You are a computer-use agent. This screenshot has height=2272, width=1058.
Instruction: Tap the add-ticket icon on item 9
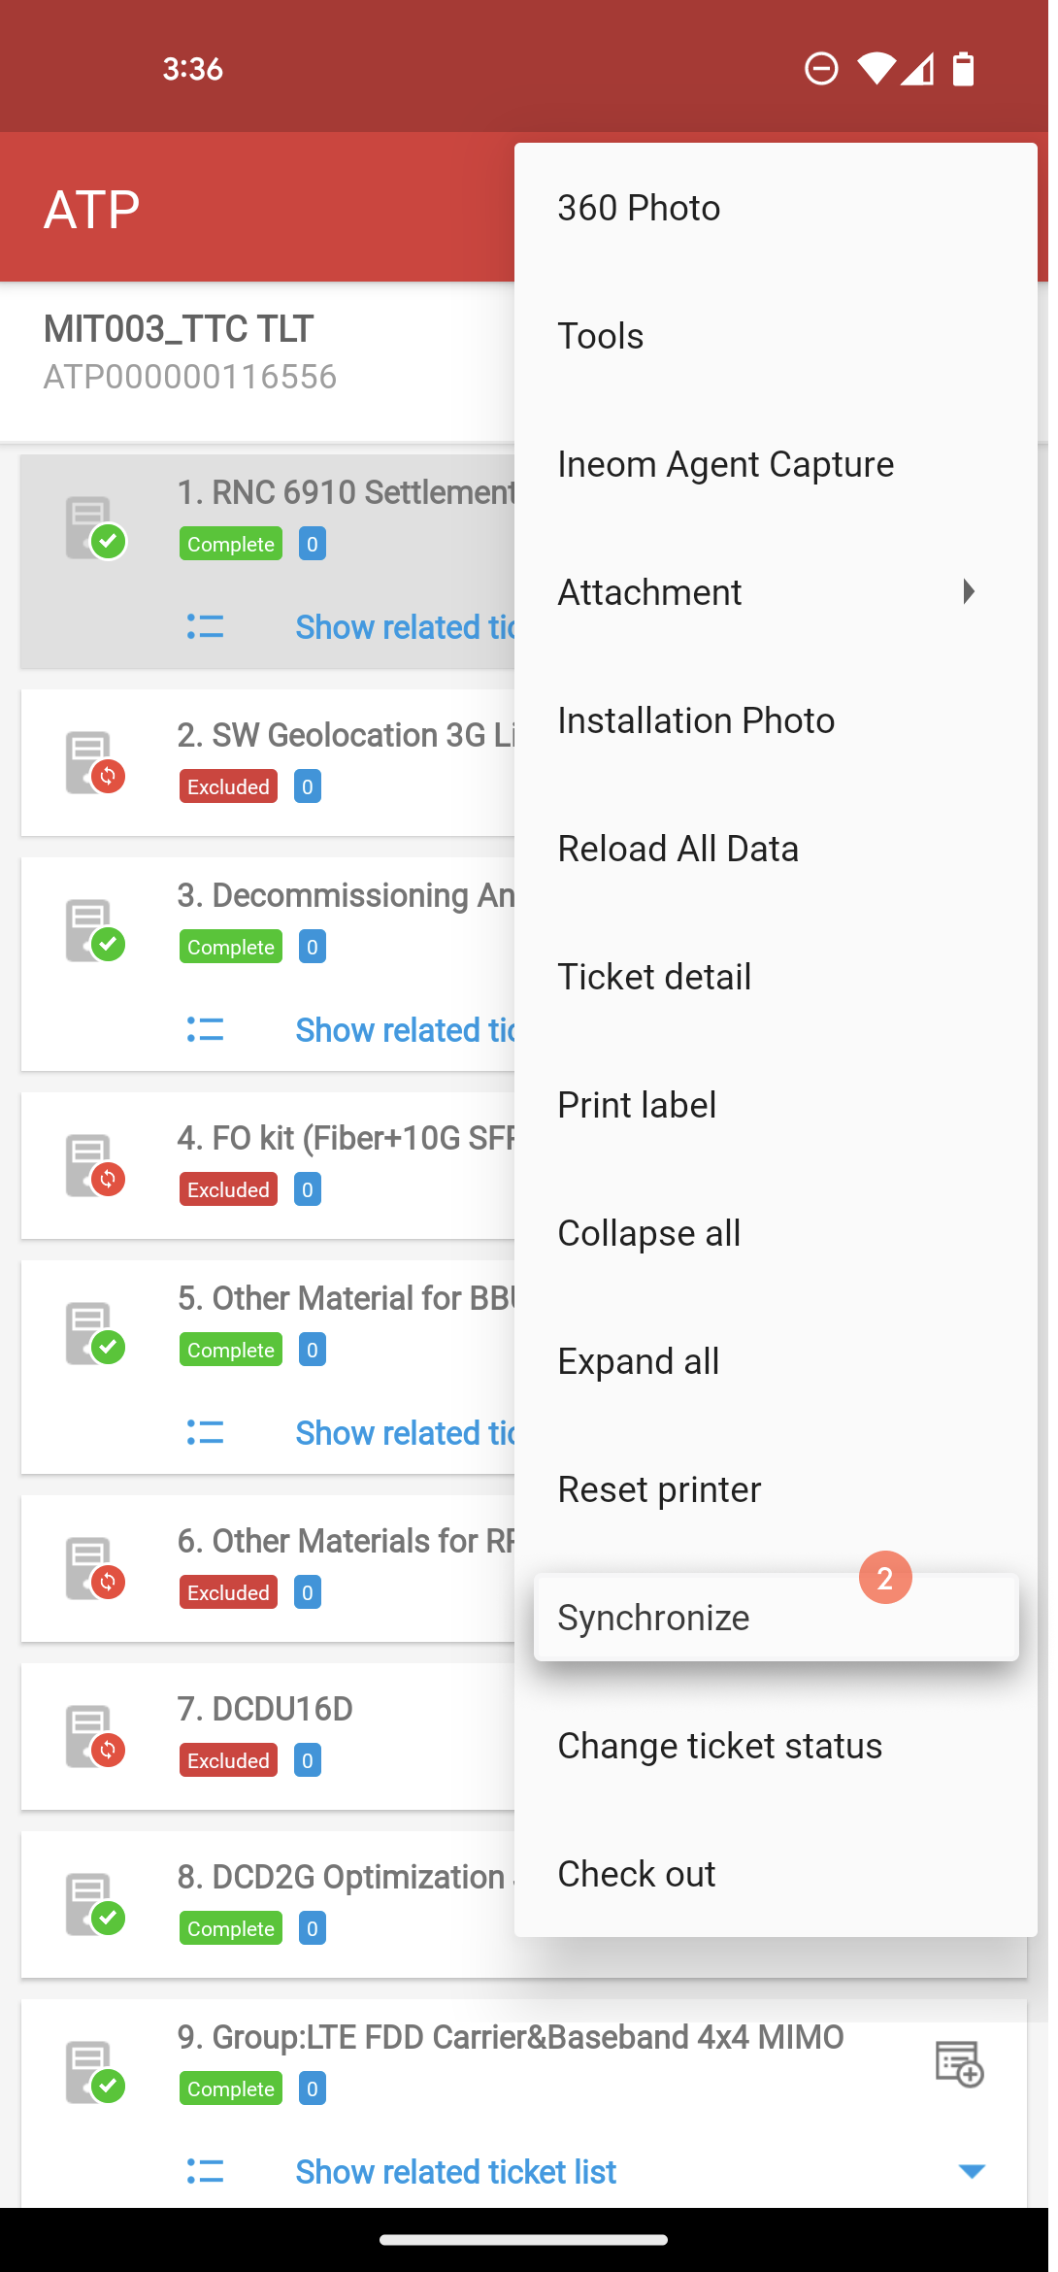(959, 2062)
